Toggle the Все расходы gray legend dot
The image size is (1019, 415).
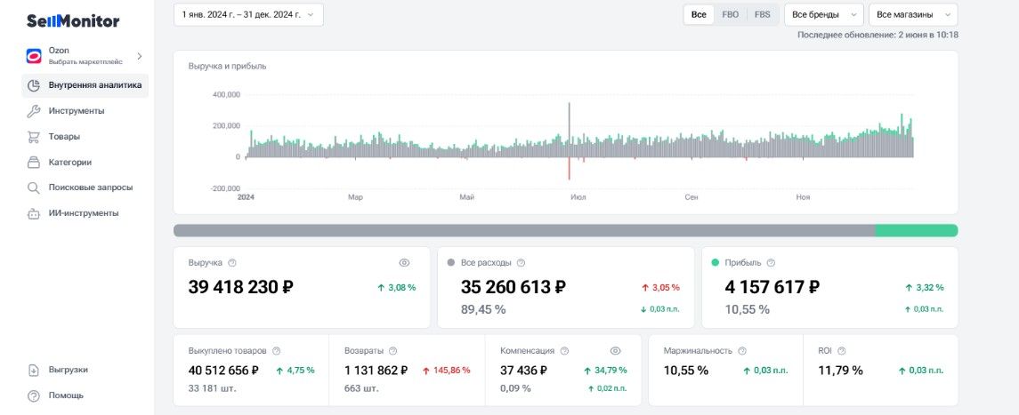pyautogui.click(x=451, y=263)
